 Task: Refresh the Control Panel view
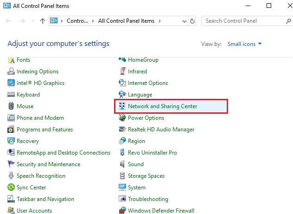[193, 21]
